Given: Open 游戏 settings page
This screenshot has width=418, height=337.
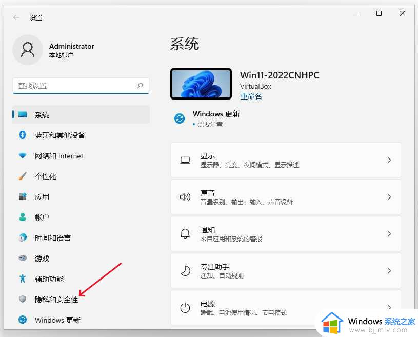Looking at the screenshot, I should pos(81,258).
